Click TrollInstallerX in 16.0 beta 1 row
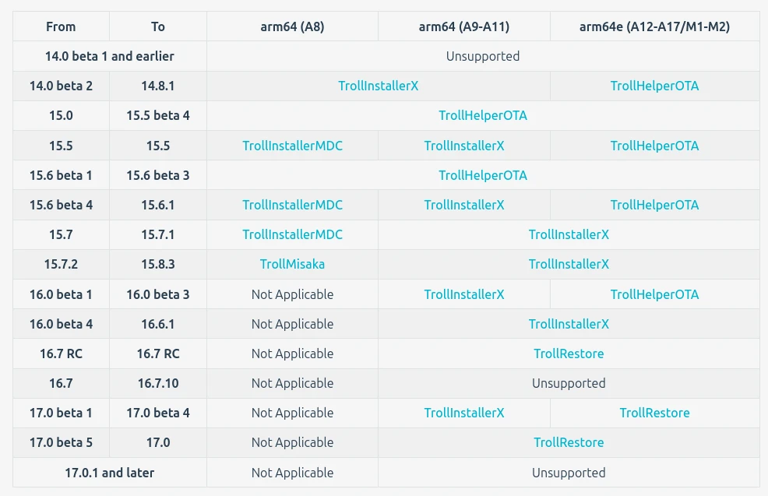 [x=463, y=294]
